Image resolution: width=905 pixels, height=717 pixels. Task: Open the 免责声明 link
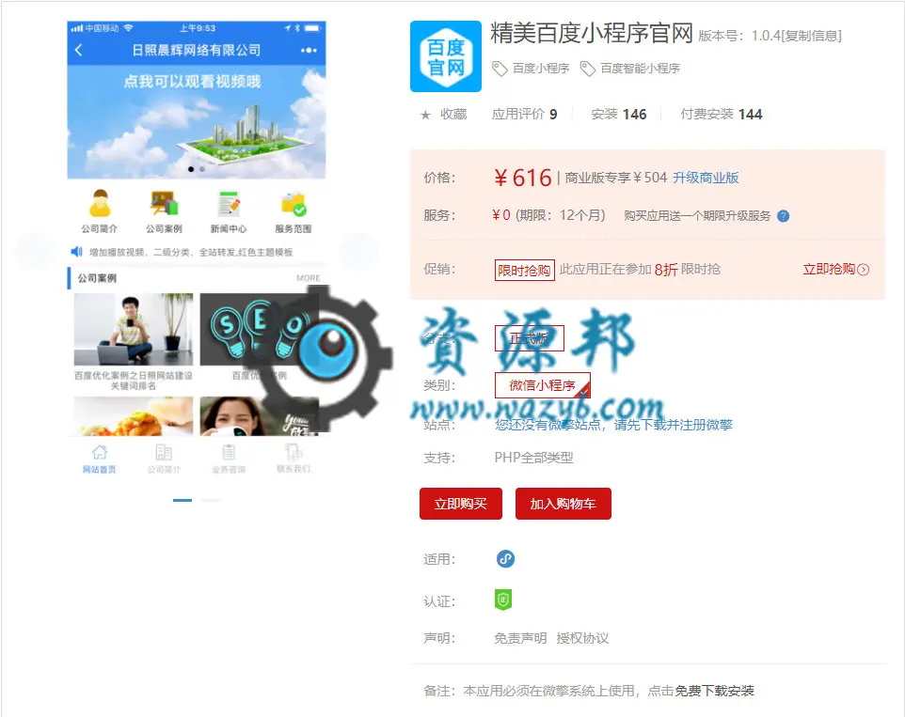point(520,638)
